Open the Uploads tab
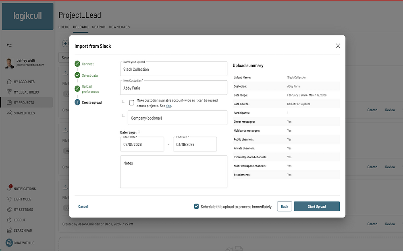 (x=81, y=27)
